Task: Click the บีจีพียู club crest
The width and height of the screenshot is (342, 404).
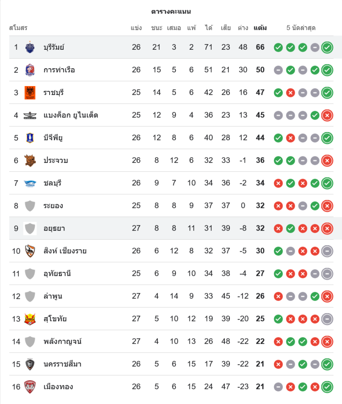Action: pos(30,138)
